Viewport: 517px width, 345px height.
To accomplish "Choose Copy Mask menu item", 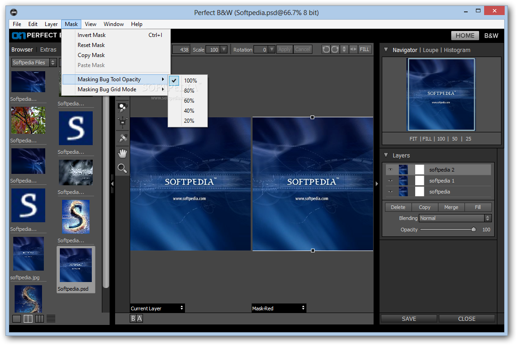I will click(116, 55).
